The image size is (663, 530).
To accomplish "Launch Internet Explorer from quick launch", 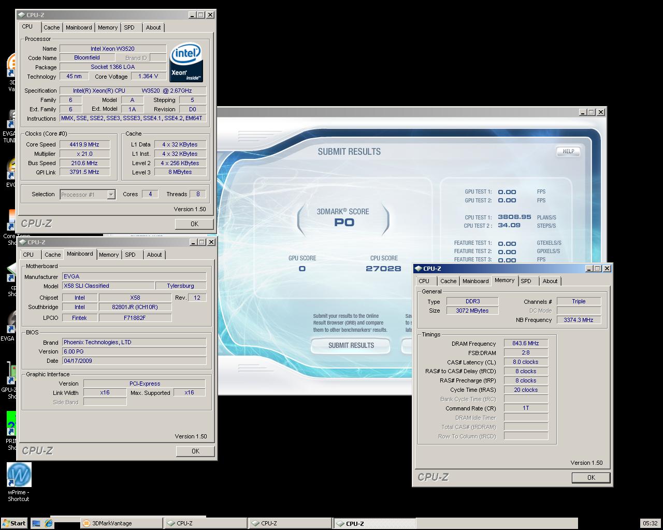I will click(49, 523).
